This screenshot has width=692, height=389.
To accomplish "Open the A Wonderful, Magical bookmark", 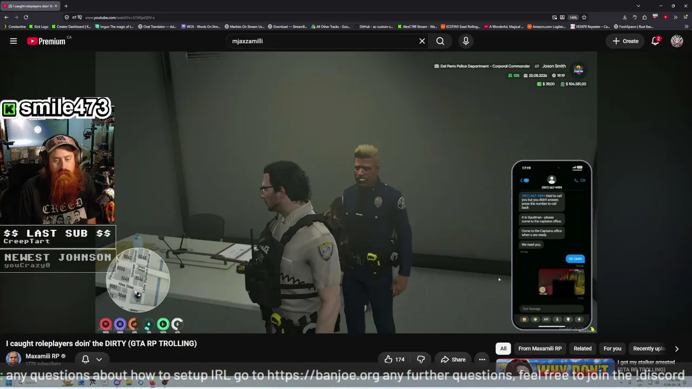I will click(504, 26).
